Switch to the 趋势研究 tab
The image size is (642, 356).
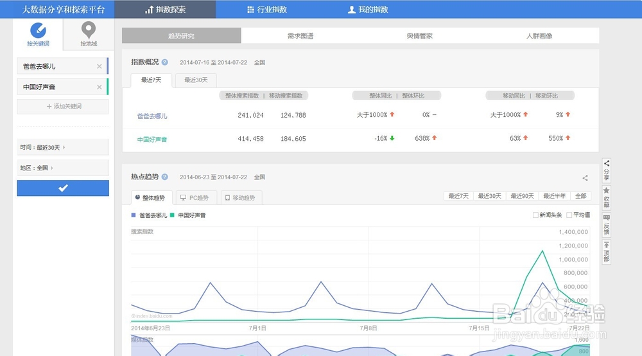coord(182,35)
